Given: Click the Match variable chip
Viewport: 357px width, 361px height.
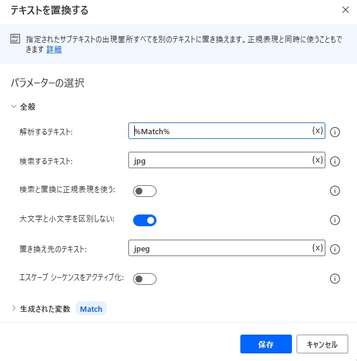Looking at the screenshot, I should 91,309.
